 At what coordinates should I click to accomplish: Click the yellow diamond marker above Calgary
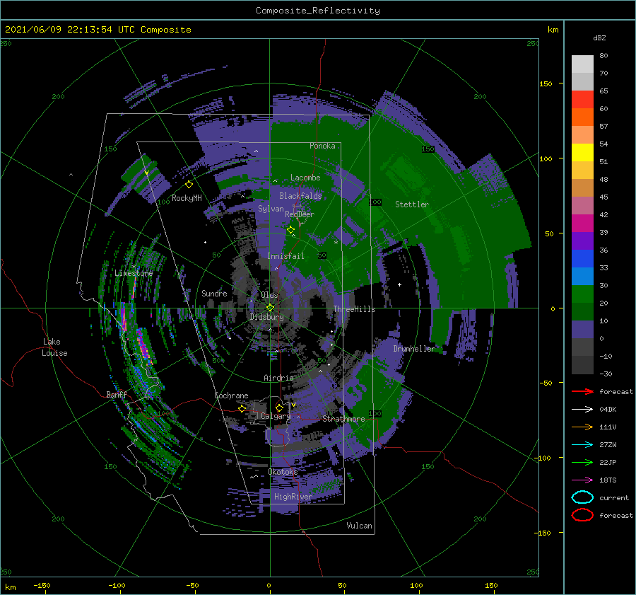click(x=279, y=408)
